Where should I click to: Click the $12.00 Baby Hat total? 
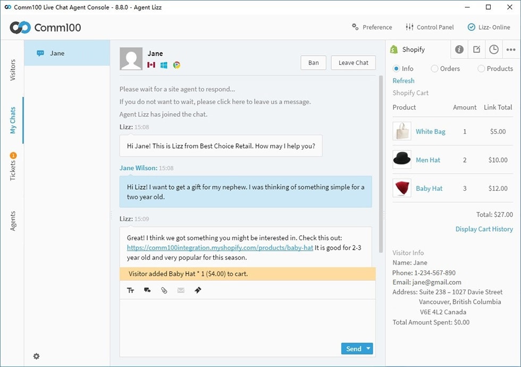pos(498,189)
